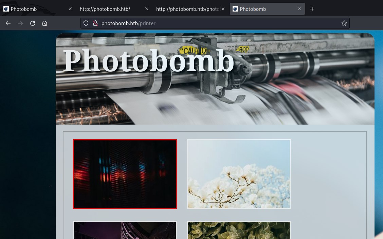Go back to the previous page
383x239 pixels.
pos(8,23)
